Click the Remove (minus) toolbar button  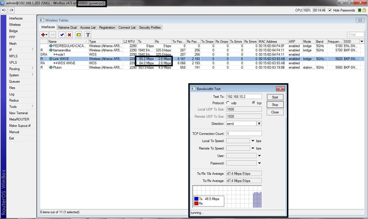tap(53, 34)
